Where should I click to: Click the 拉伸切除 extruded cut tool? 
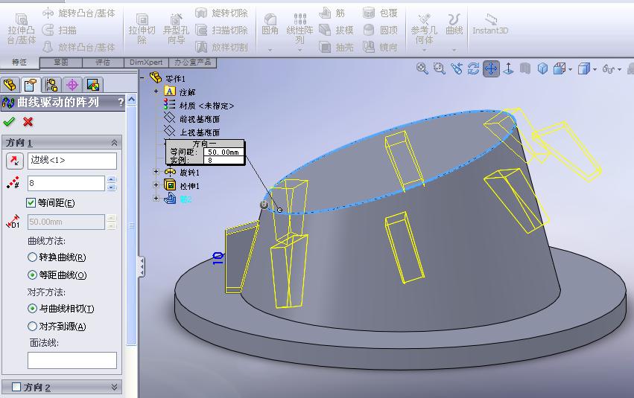coord(142,28)
